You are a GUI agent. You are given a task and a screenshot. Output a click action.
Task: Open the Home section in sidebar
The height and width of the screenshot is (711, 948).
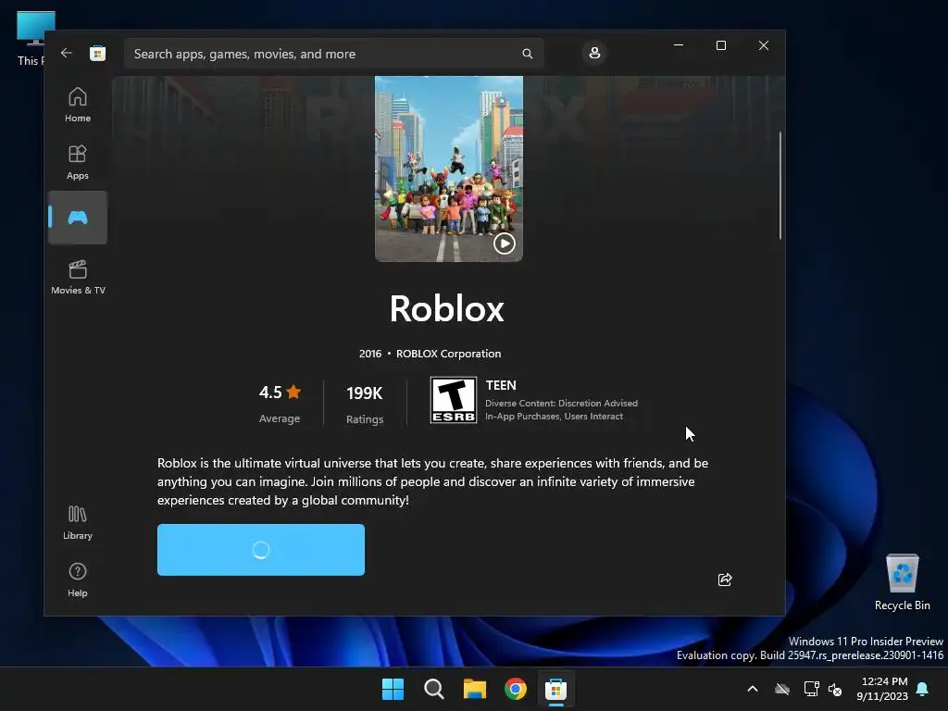coord(78,105)
